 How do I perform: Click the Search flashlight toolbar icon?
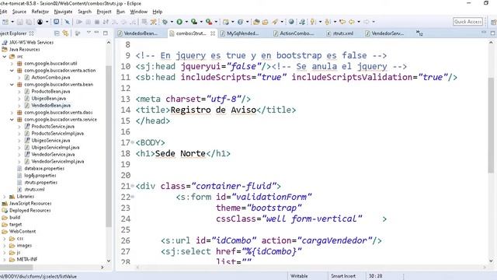(274, 22)
